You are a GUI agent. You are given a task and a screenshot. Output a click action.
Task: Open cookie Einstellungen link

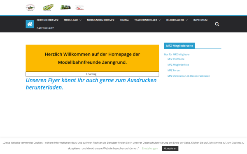click(150, 148)
